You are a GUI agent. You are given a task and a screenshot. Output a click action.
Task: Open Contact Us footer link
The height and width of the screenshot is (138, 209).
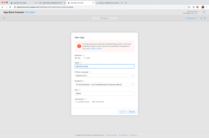[x=133, y=135]
